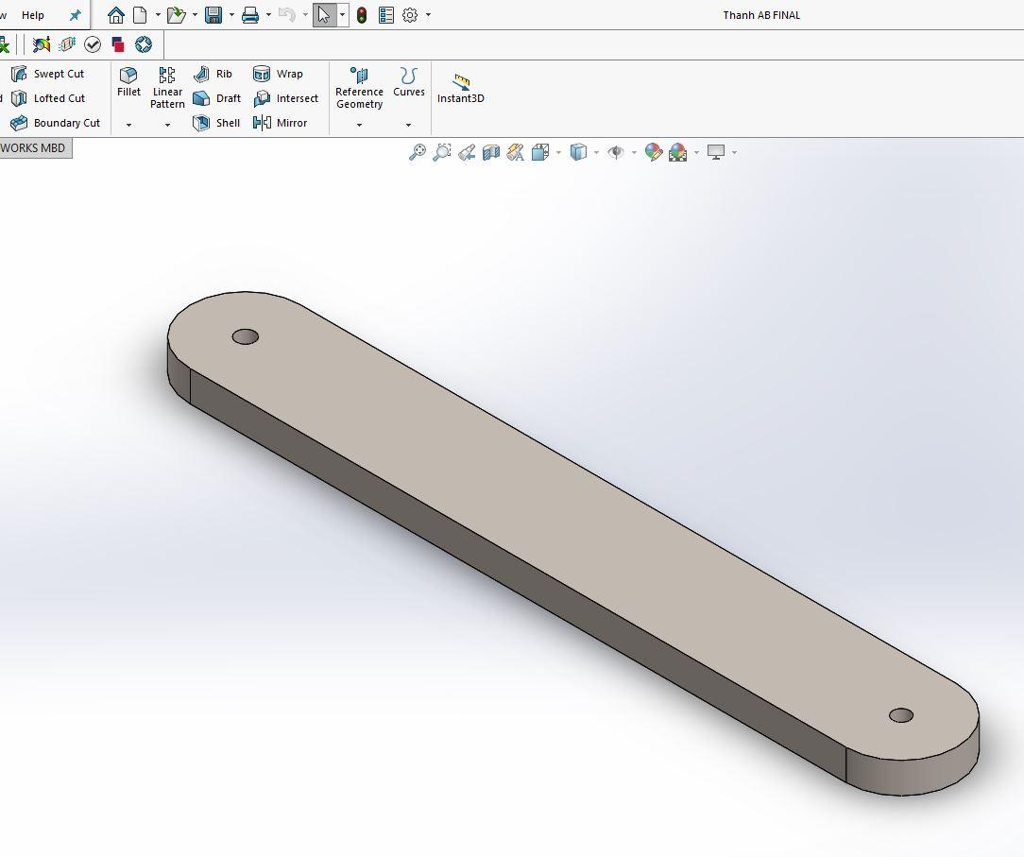
Task: Activate the Select cursor tool
Action: click(325, 15)
